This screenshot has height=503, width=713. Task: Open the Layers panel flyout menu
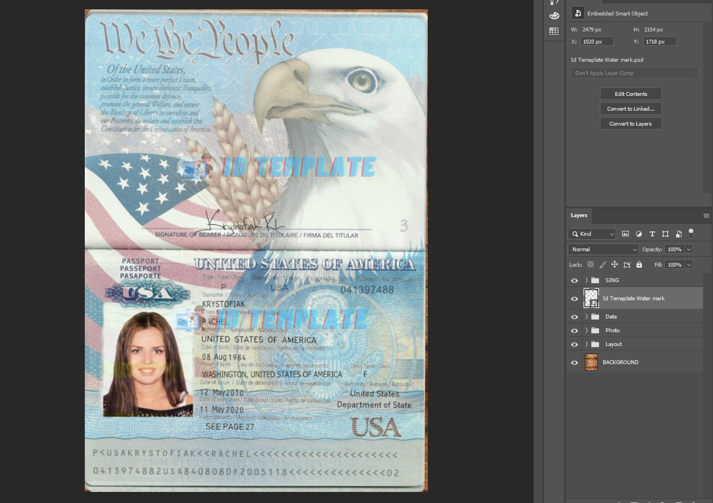tap(706, 215)
